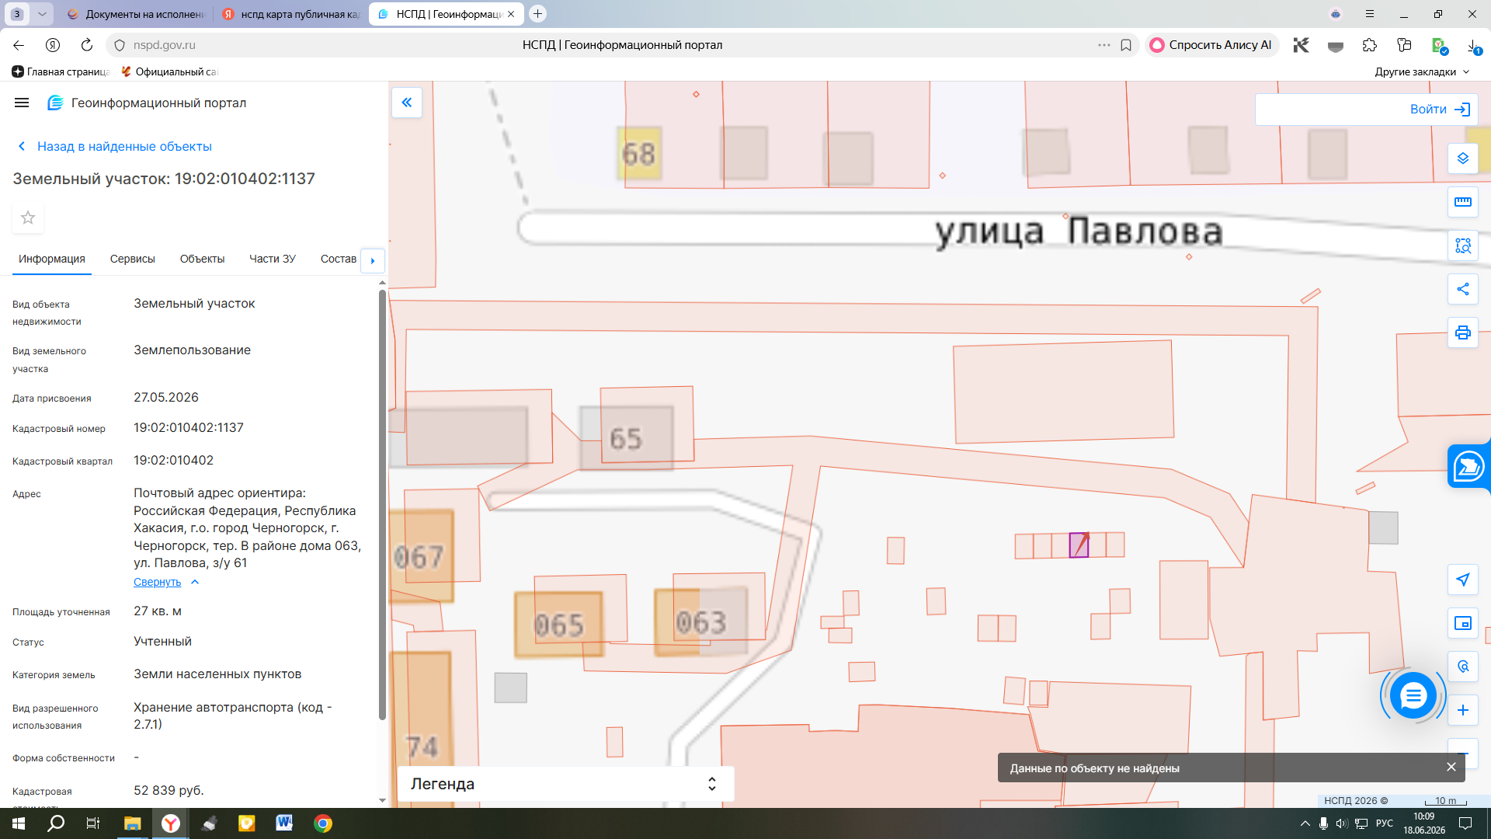Close the НСПД Геоинформационный browser tab
This screenshot has height=839, width=1491.
[511, 14]
